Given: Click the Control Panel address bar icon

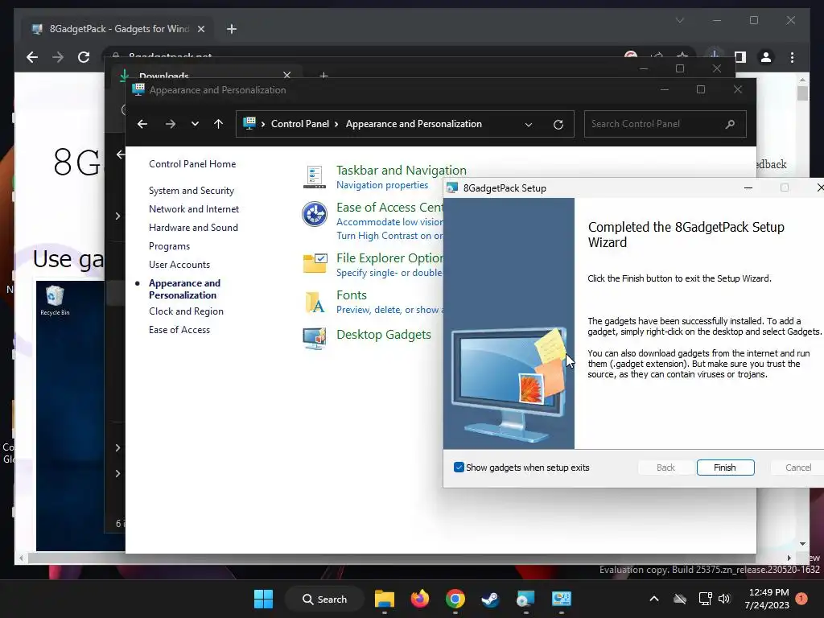Looking at the screenshot, I should click(249, 123).
